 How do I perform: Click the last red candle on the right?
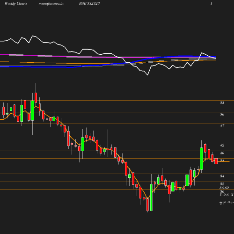point(216,161)
